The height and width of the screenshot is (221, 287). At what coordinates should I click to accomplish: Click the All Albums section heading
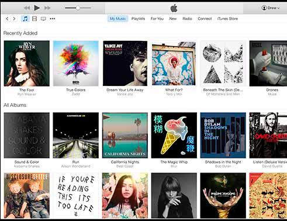coord(15,105)
